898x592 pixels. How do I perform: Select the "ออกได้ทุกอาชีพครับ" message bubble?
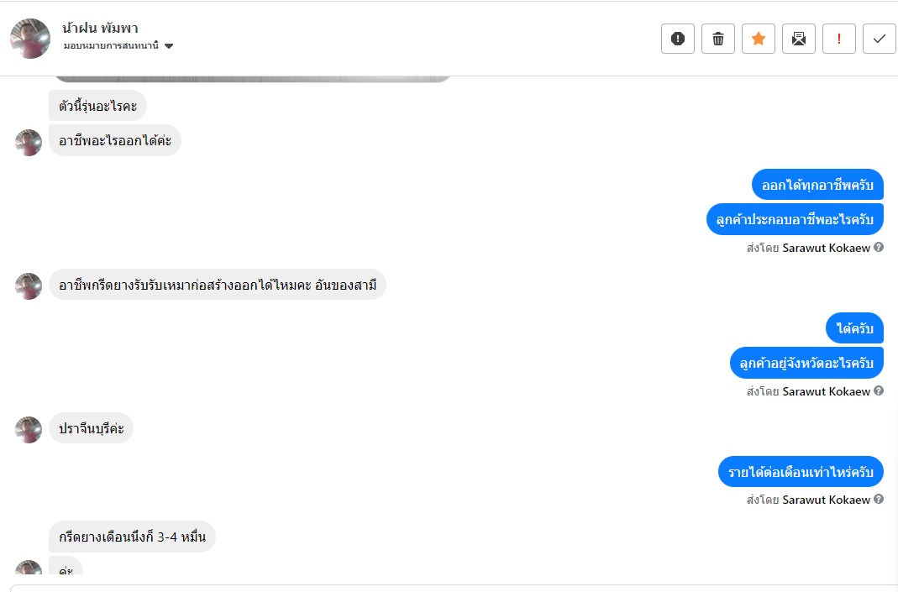tap(817, 185)
